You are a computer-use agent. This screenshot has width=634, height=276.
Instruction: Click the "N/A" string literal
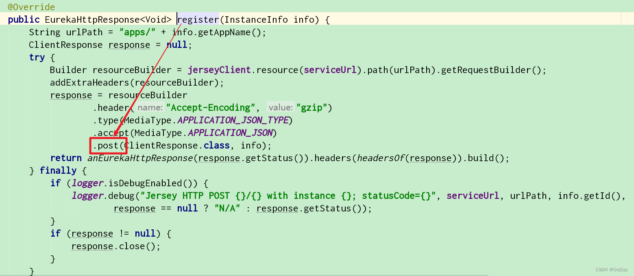point(227,208)
